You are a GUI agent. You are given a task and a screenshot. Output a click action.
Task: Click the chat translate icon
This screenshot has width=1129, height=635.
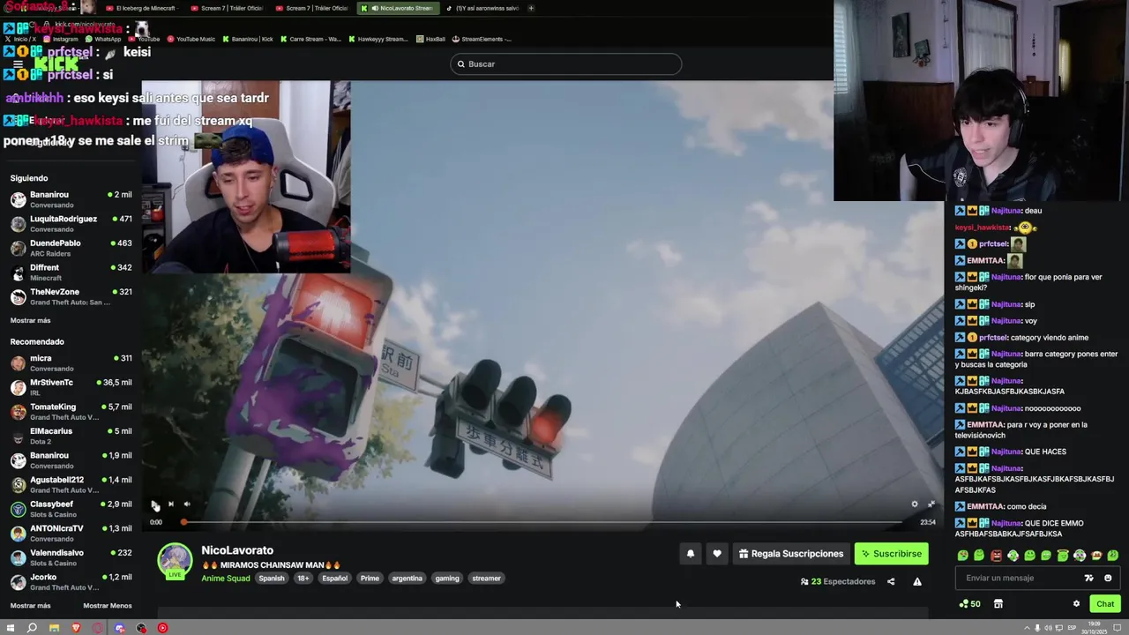1089,579
